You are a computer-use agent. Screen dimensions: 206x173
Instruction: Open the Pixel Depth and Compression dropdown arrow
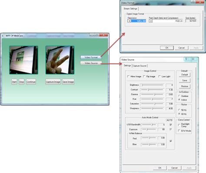[x=151, y=21]
